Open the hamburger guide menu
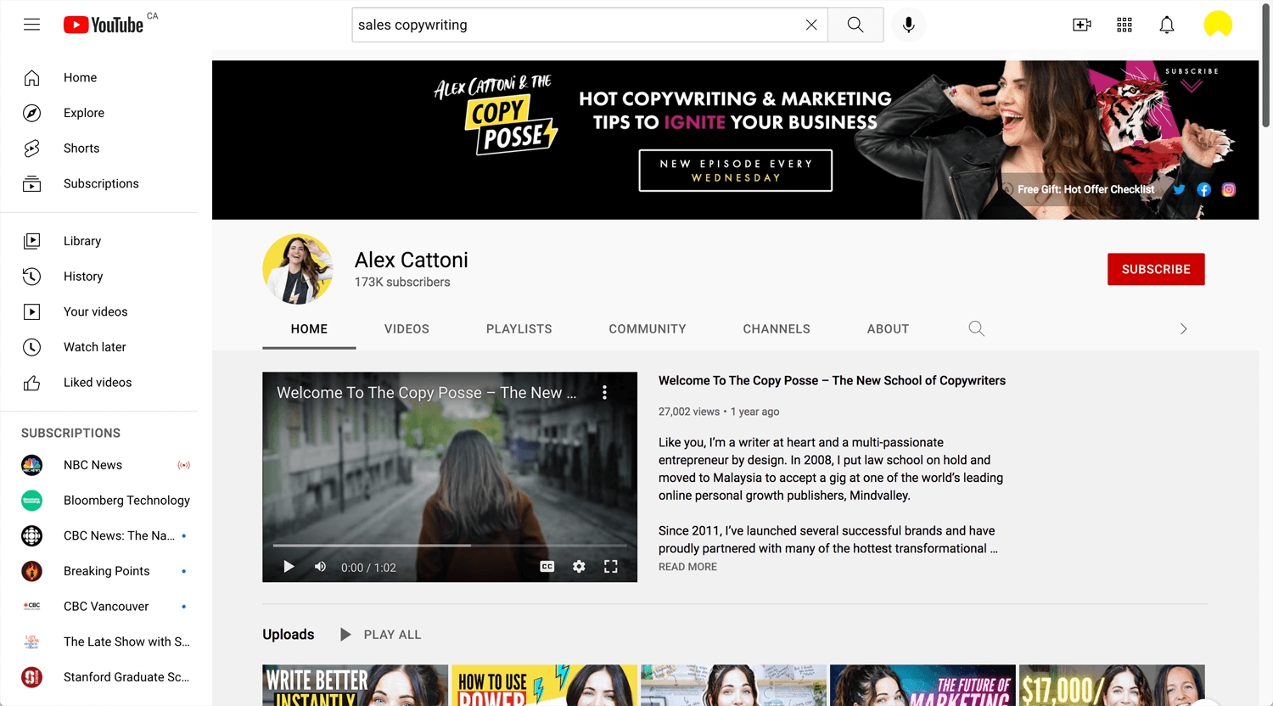 pyautogui.click(x=31, y=25)
